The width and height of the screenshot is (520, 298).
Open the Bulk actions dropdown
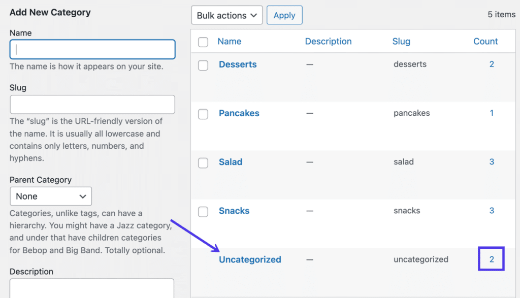226,15
